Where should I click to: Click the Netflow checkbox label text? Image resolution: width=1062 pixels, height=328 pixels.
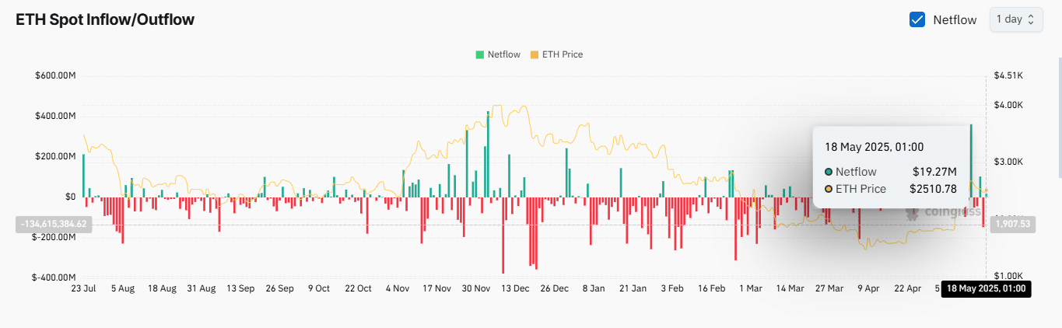pos(955,19)
